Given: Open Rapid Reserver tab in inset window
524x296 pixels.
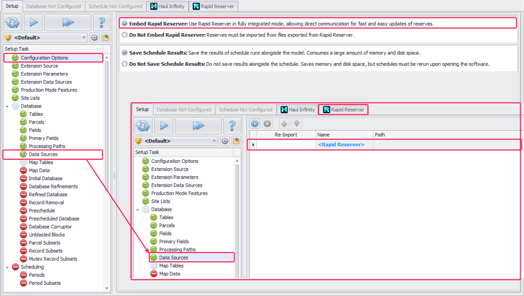Looking at the screenshot, I should pos(343,110).
